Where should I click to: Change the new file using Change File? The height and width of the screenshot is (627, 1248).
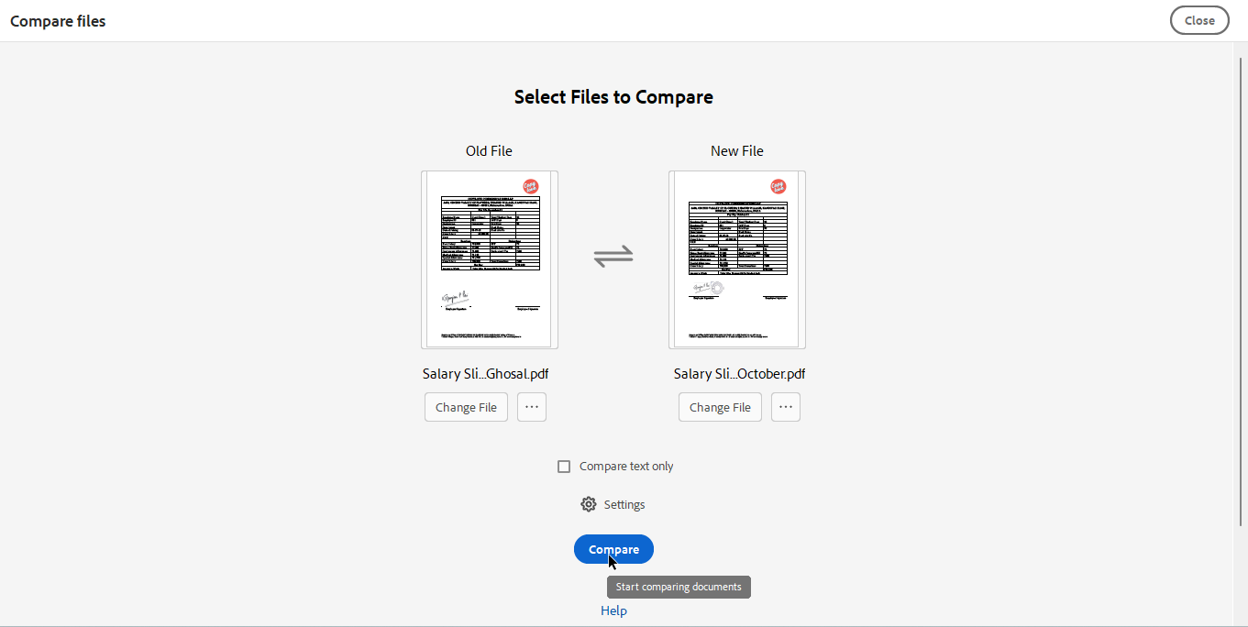(720, 406)
